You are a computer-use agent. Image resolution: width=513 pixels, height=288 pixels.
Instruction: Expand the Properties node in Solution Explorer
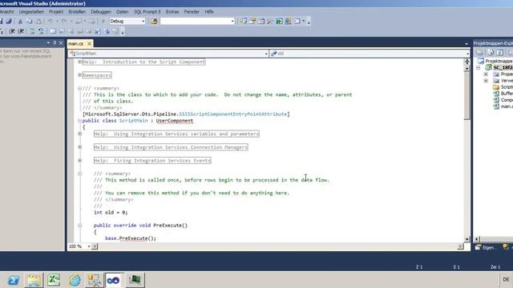tap(486, 74)
